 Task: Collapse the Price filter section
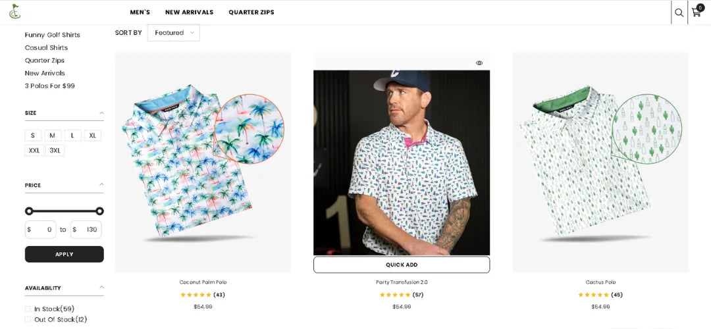coord(101,185)
